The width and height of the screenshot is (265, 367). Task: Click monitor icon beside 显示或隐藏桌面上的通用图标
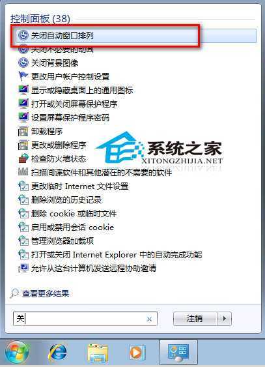[23, 90]
